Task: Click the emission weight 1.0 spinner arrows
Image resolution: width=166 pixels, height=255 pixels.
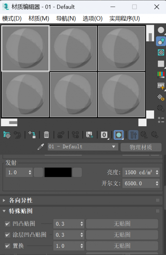Action: click(x=30, y=173)
